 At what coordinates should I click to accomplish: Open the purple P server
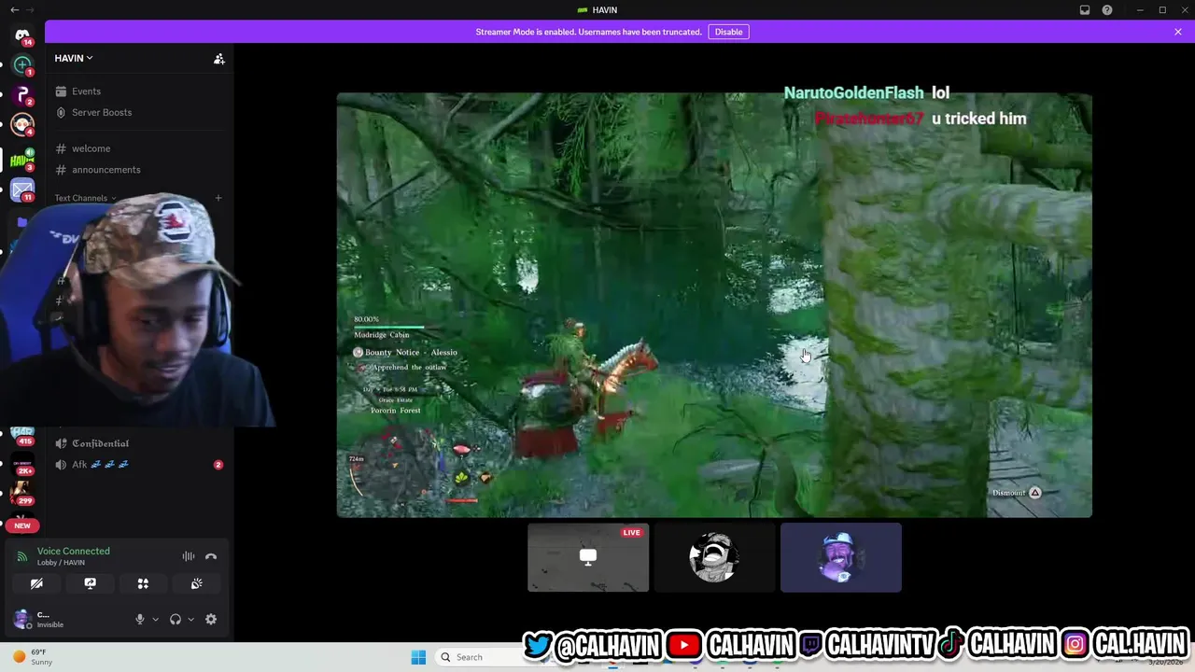[x=22, y=95]
